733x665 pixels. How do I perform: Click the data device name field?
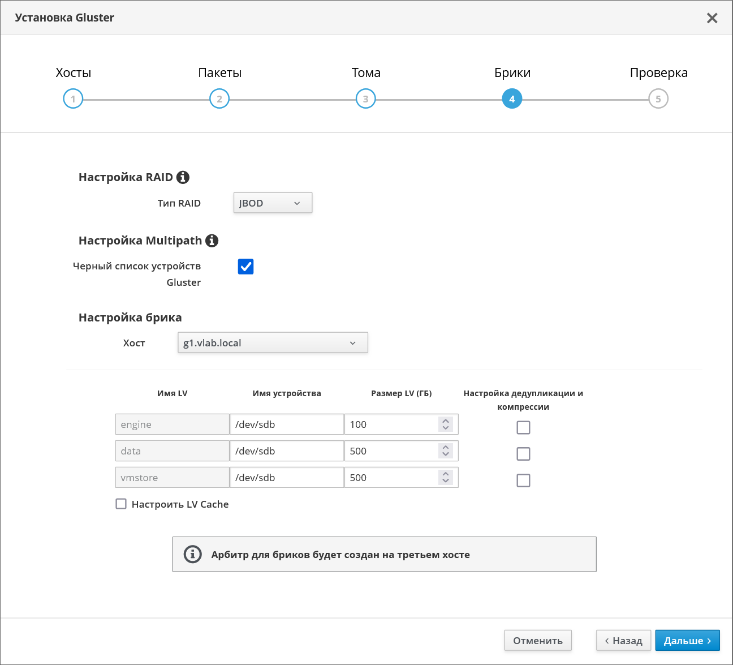coord(287,451)
